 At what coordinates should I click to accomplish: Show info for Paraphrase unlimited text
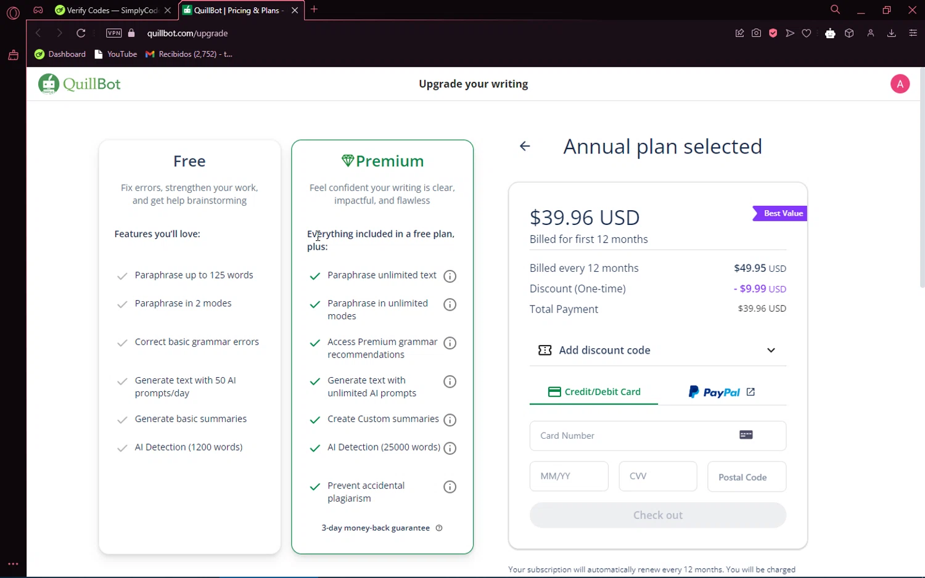pyautogui.click(x=450, y=276)
